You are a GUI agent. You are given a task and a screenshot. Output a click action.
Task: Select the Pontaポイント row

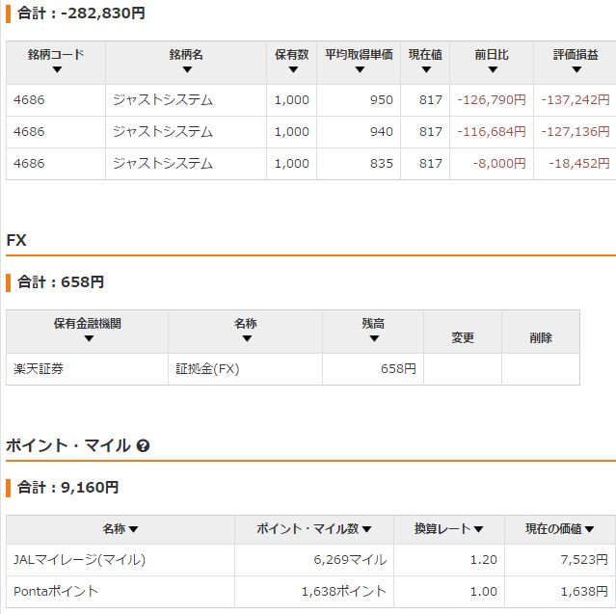click(56, 591)
